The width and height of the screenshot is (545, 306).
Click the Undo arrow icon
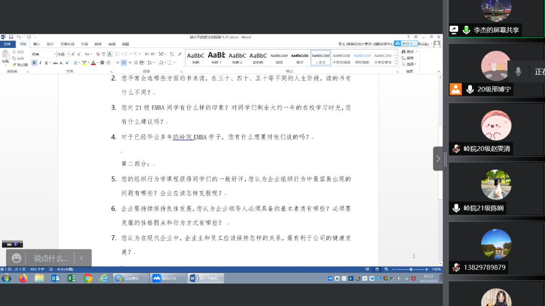[19, 37]
